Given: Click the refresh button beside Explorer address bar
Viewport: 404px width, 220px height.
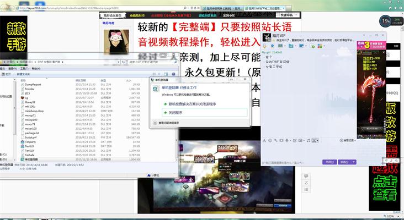Looking at the screenshot, I should pos(124,62).
